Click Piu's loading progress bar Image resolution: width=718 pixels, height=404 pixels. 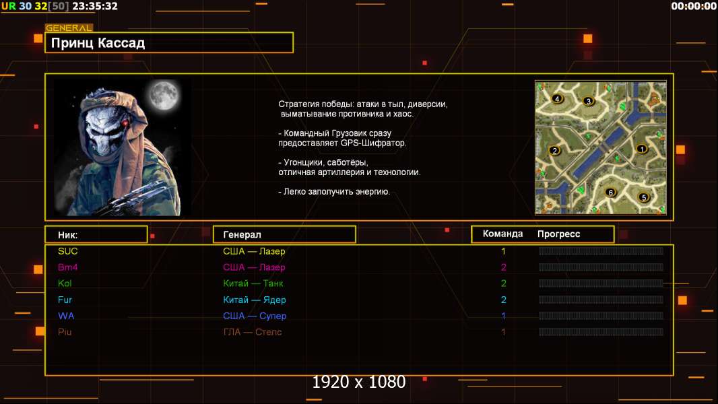coord(601,332)
